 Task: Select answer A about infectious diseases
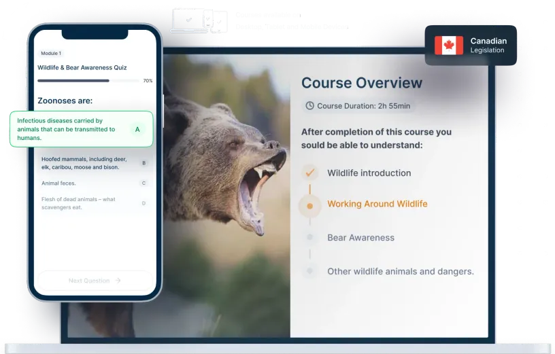(82, 129)
